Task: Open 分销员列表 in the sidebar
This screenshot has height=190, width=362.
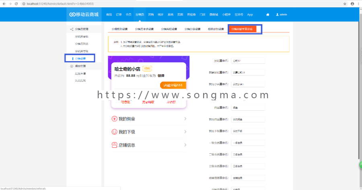Action: tap(82, 44)
